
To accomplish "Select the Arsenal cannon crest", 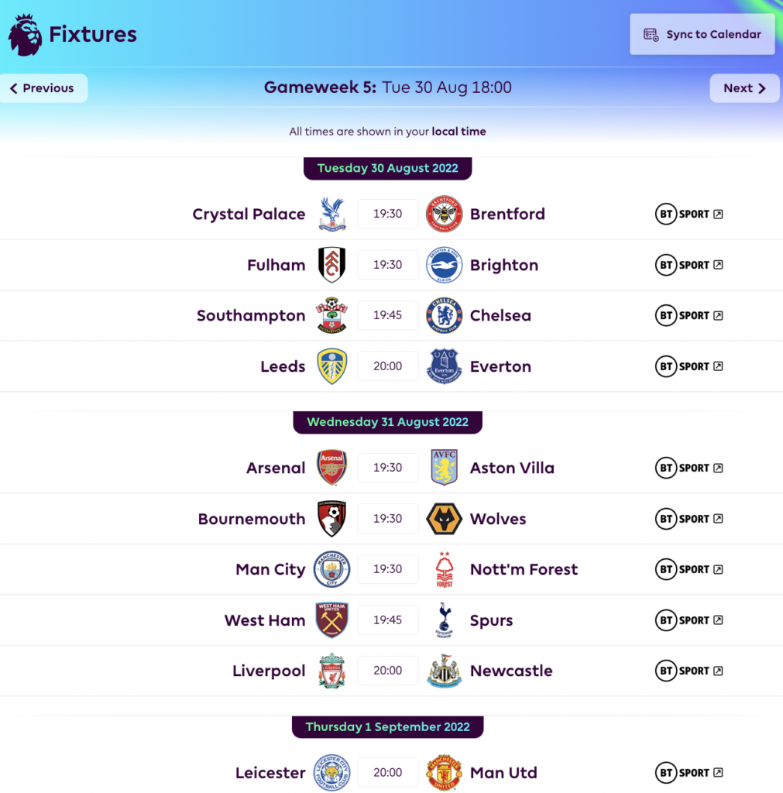I will [331, 467].
